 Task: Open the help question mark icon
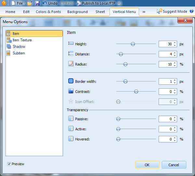pos(191,11)
